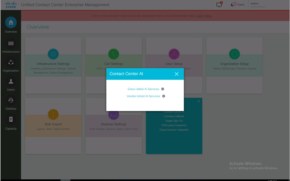Screen dimensions: 290x181
Task: Open Desktop sidebar menu
Action: click(11, 104)
